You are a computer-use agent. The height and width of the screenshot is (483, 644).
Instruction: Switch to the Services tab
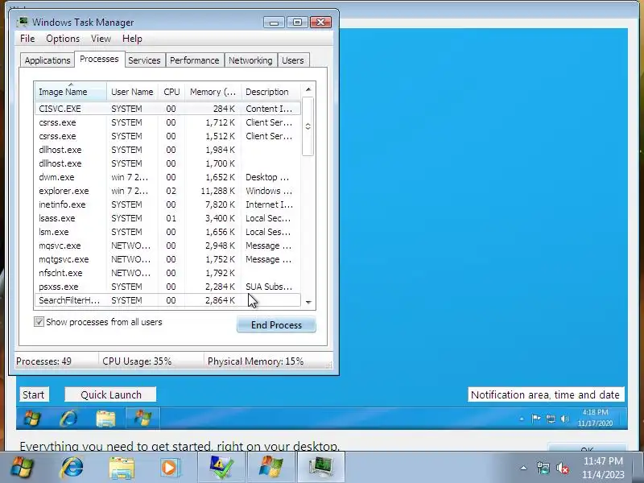[x=144, y=60]
